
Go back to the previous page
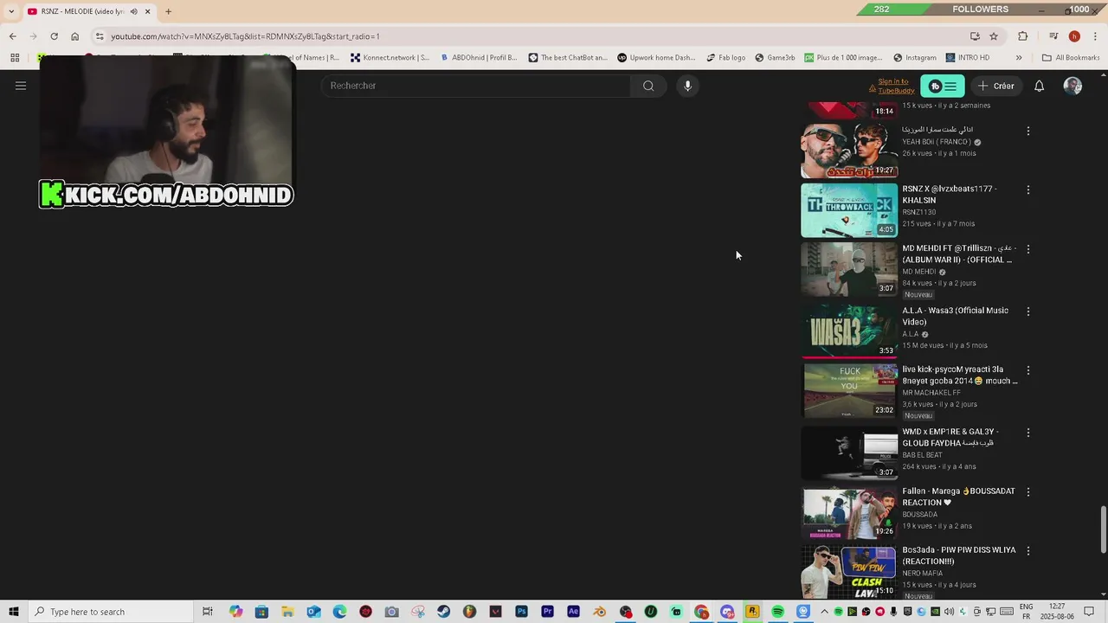[x=12, y=36]
